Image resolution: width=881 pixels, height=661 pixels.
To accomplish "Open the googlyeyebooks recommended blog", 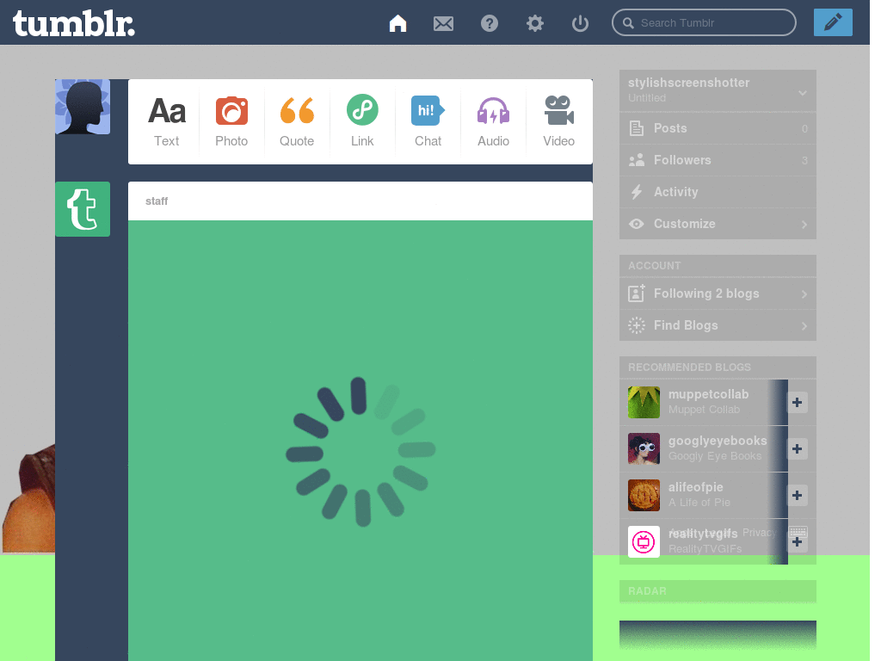I will pos(717,441).
